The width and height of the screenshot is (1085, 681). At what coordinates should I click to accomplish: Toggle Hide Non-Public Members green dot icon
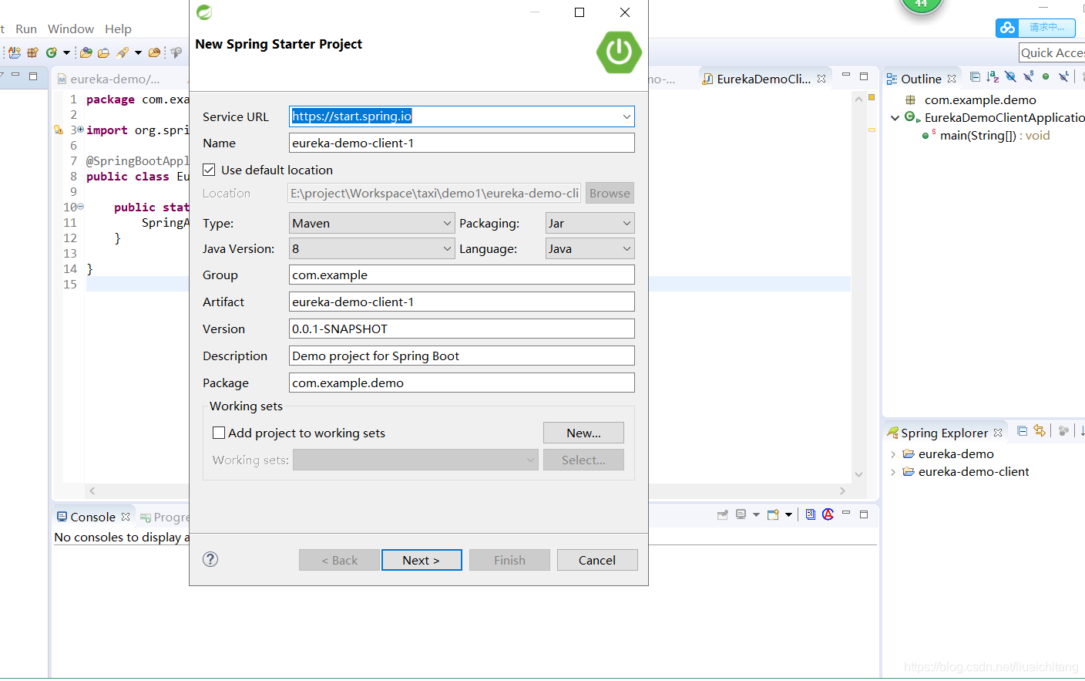(1046, 76)
